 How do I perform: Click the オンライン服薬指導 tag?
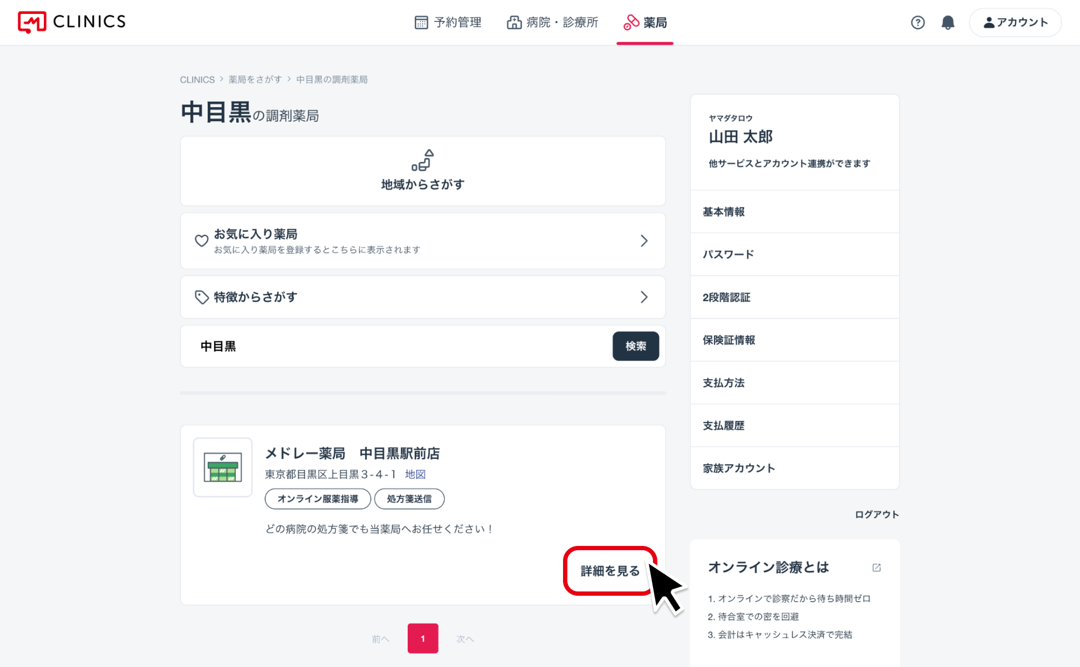coord(318,499)
